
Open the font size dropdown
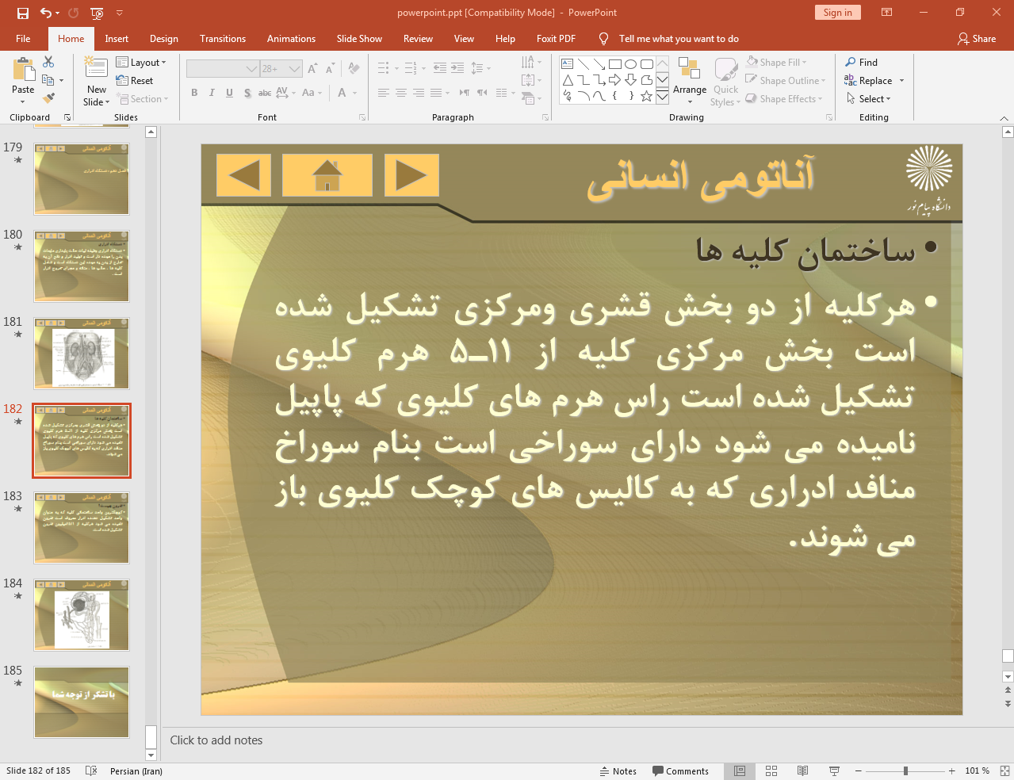pos(295,69)
